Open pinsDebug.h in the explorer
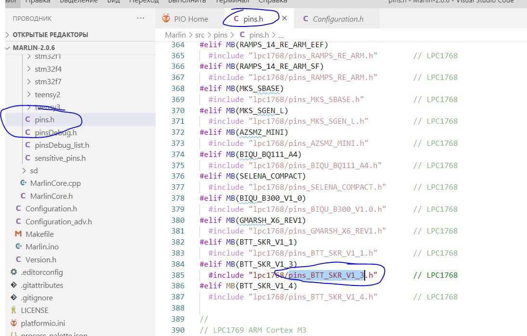Image resolution: width=527 pixels, height=336 pixels. [x=55, y=133]
